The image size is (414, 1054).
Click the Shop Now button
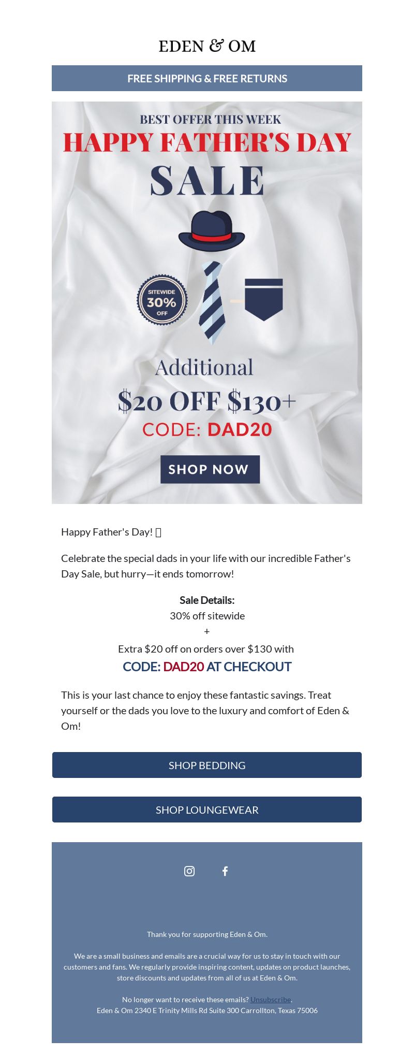click(x=210, y=469)
